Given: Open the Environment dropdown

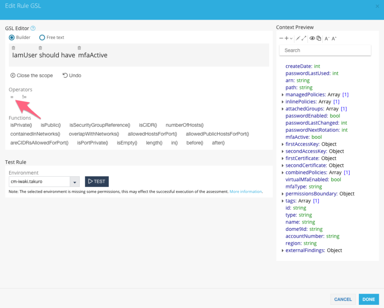Looking at the screenshot, I should tap(74, 182).
